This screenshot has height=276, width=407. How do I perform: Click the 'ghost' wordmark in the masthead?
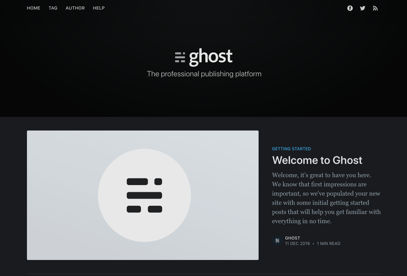210,57
